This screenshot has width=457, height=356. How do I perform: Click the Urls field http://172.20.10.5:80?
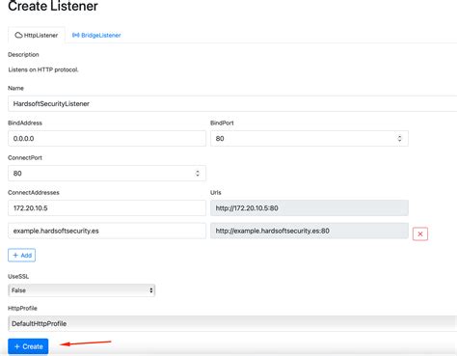click(309, 208)
